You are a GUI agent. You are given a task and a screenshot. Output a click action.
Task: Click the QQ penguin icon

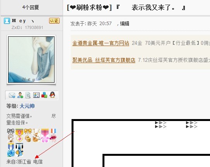52,95
